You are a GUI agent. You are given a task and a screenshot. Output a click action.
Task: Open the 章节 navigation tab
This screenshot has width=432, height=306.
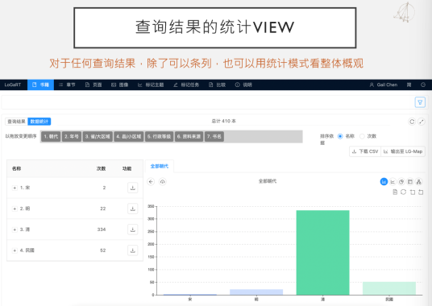(67, 85)
